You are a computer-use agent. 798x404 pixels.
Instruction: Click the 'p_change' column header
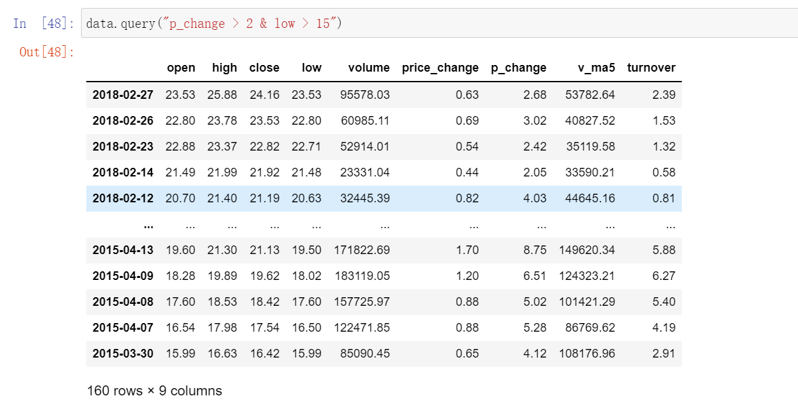(519, 68)
